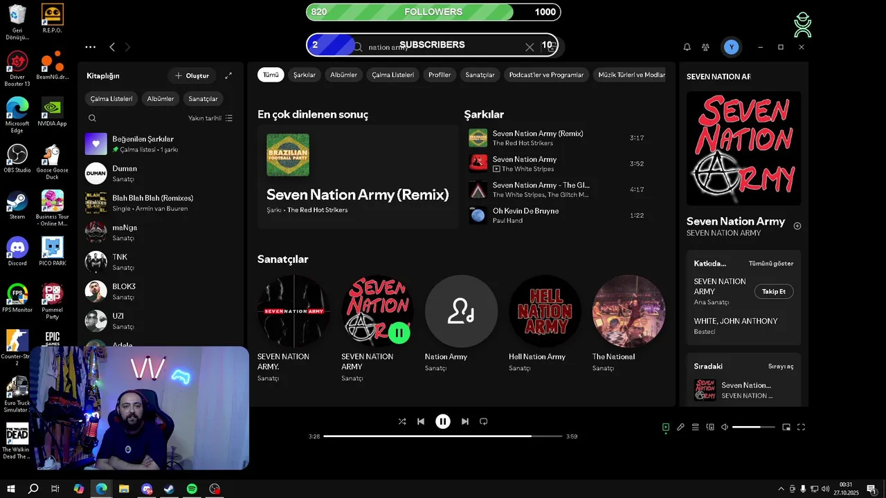This screenshot has height=498, width=886.
Task: Open the Friend Activity icon
Action: pos(705,47)
